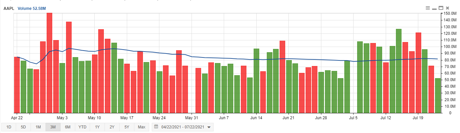This screenshot has width=460, height=133.
Task: Switch chart to 1M range
Action: [x=38, y=127]
